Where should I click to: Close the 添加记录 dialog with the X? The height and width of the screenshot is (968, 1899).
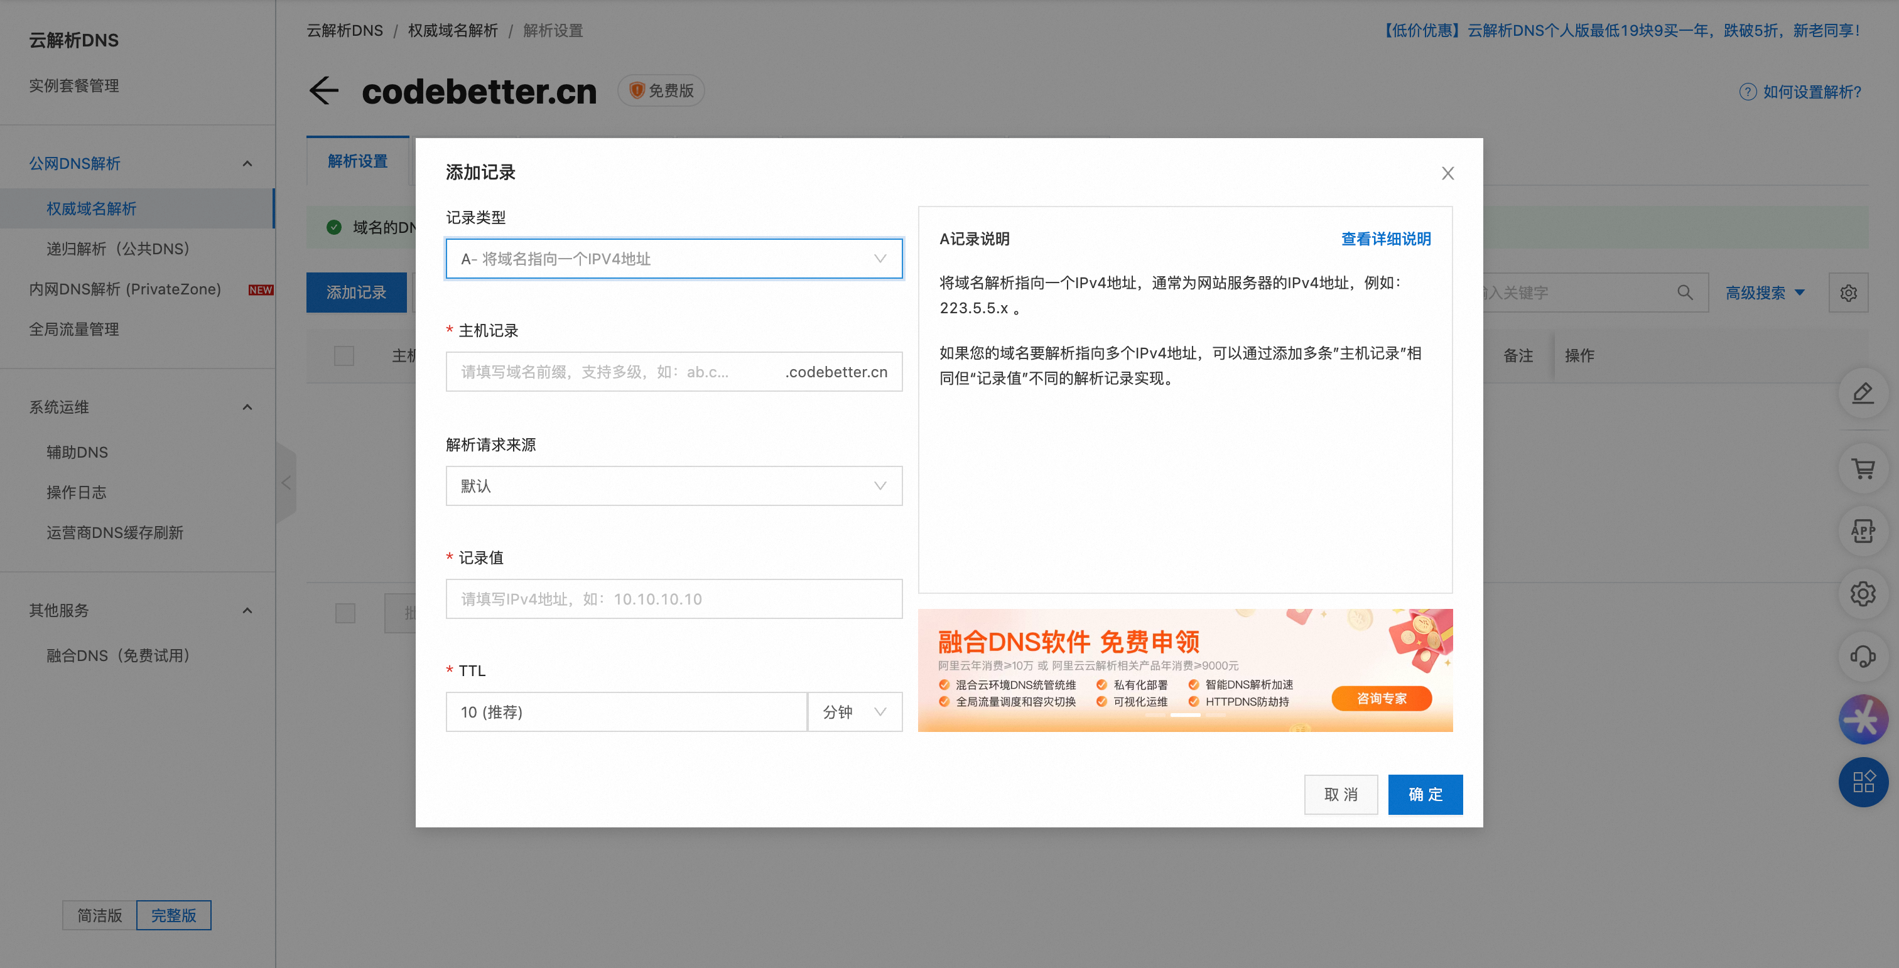pos(1447,173)
